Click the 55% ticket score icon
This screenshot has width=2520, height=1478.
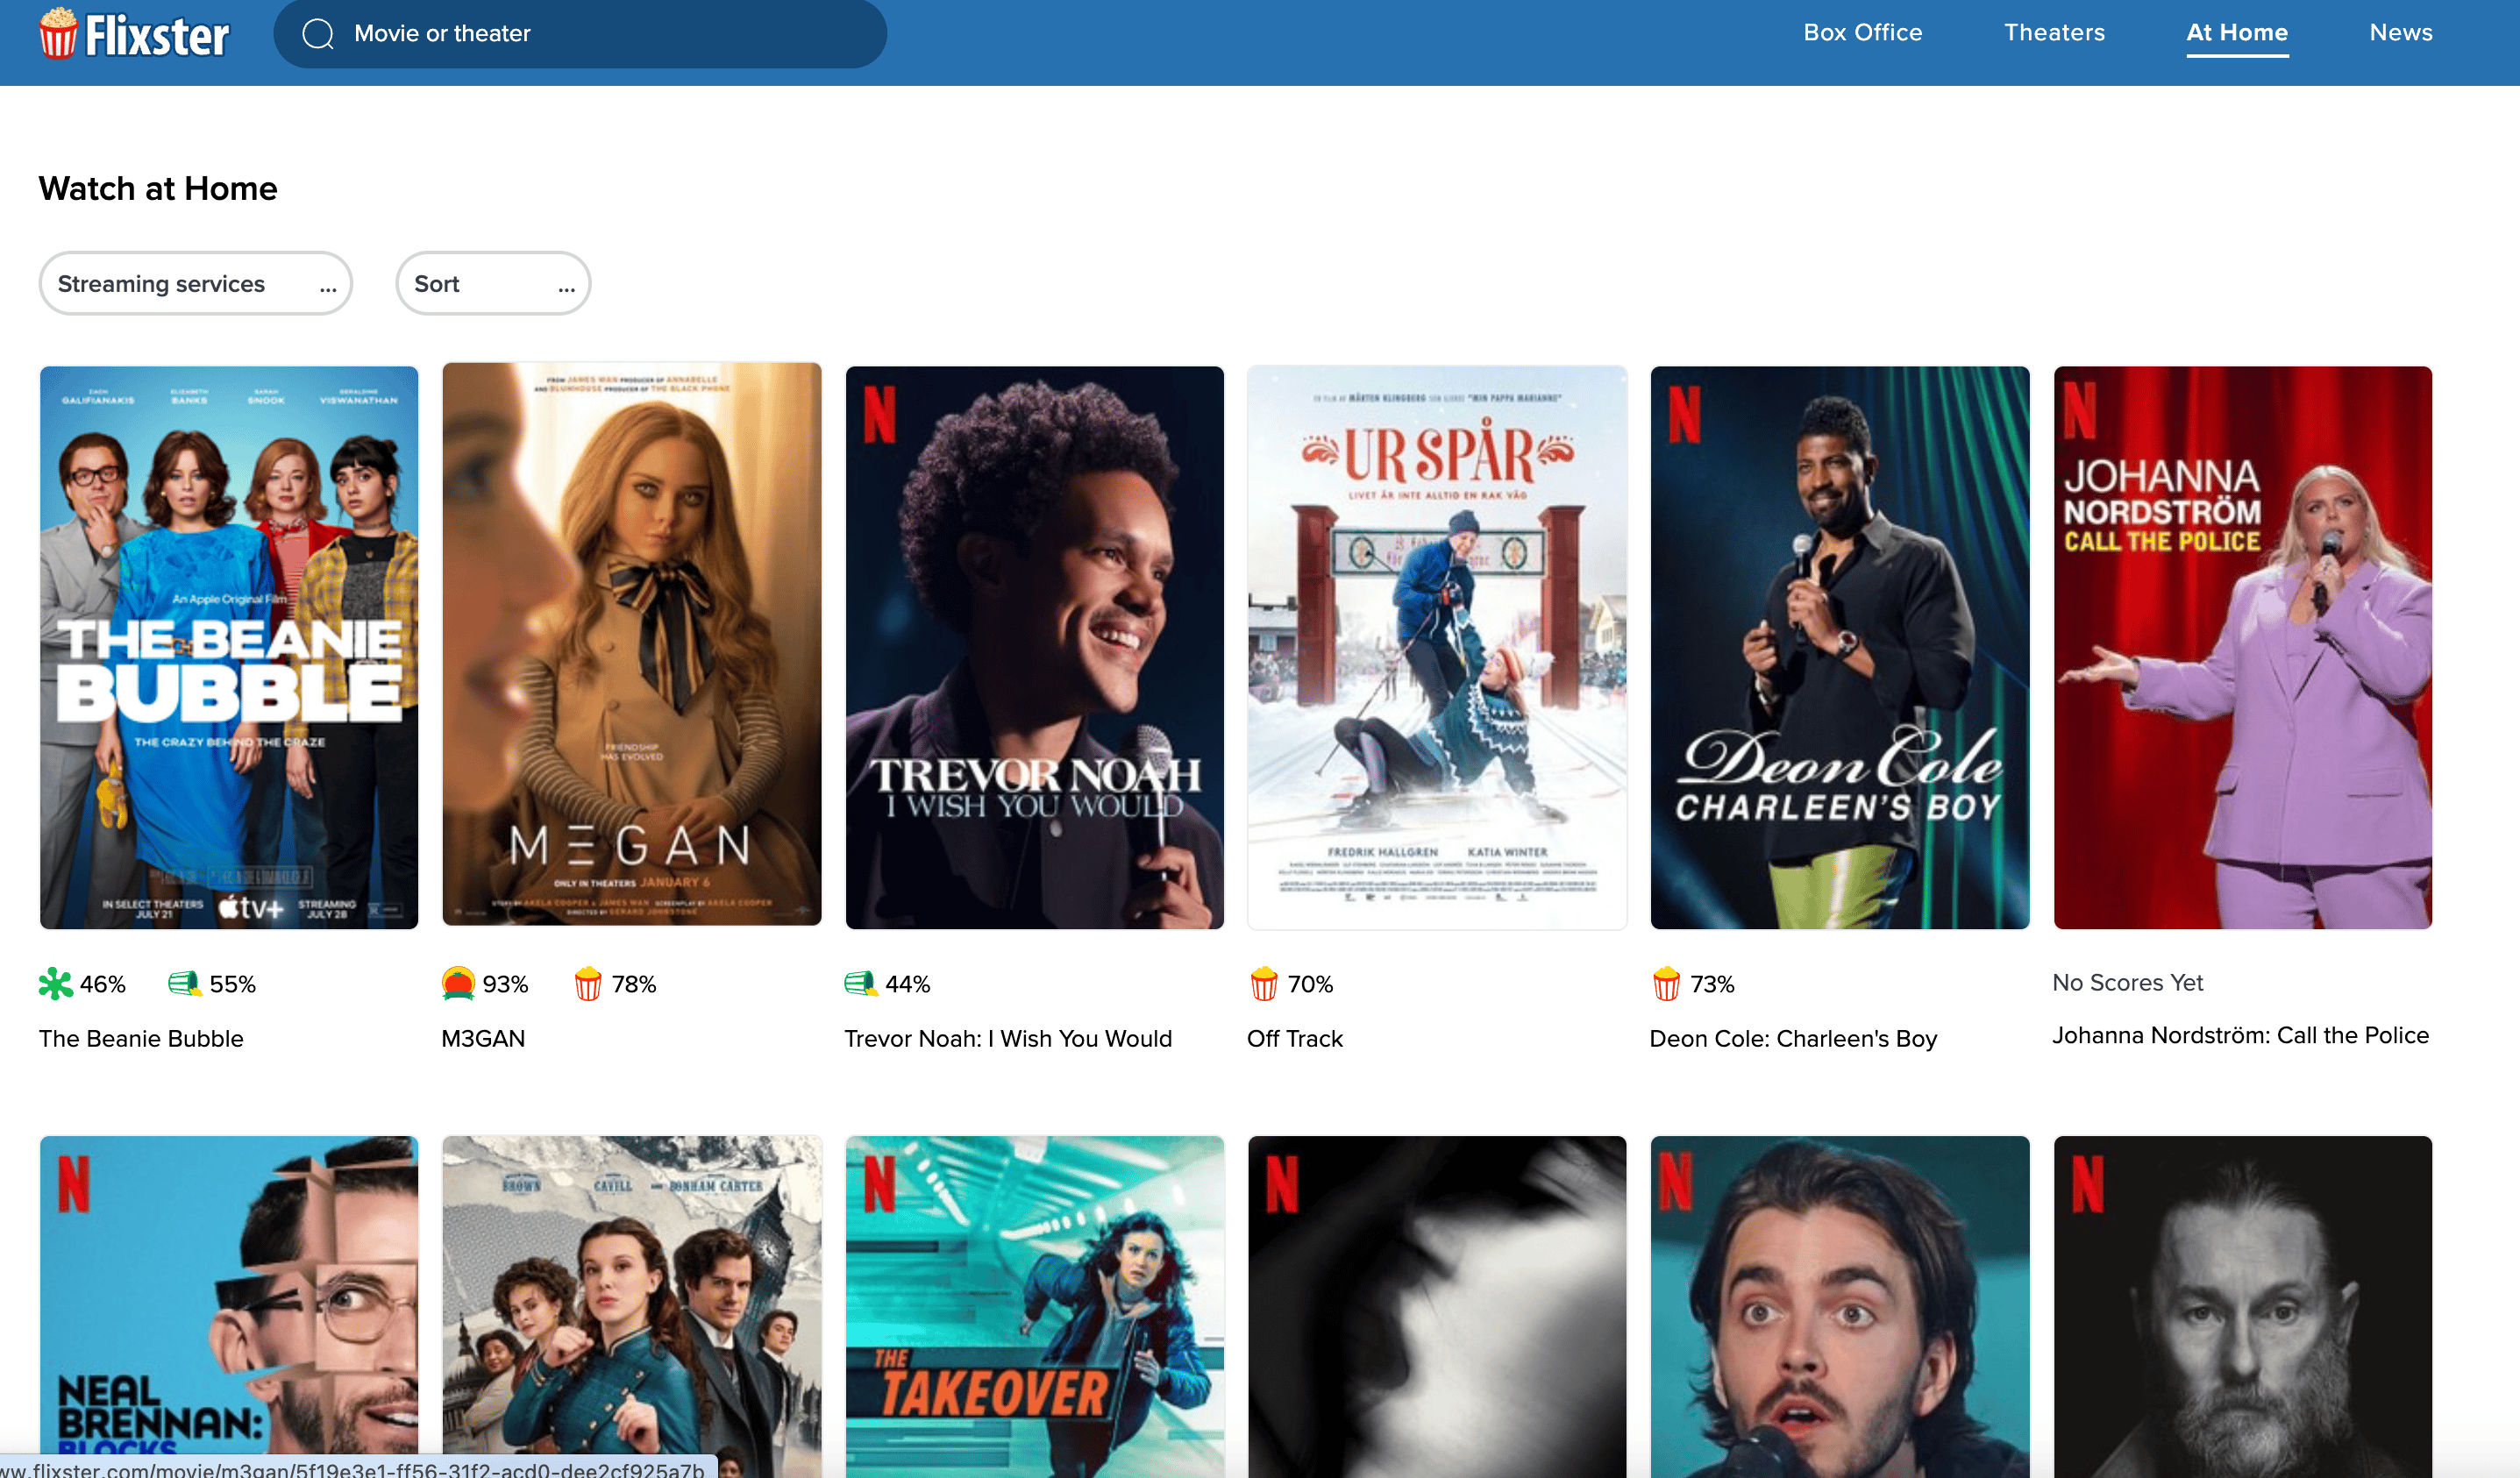[x=184, y=984]
